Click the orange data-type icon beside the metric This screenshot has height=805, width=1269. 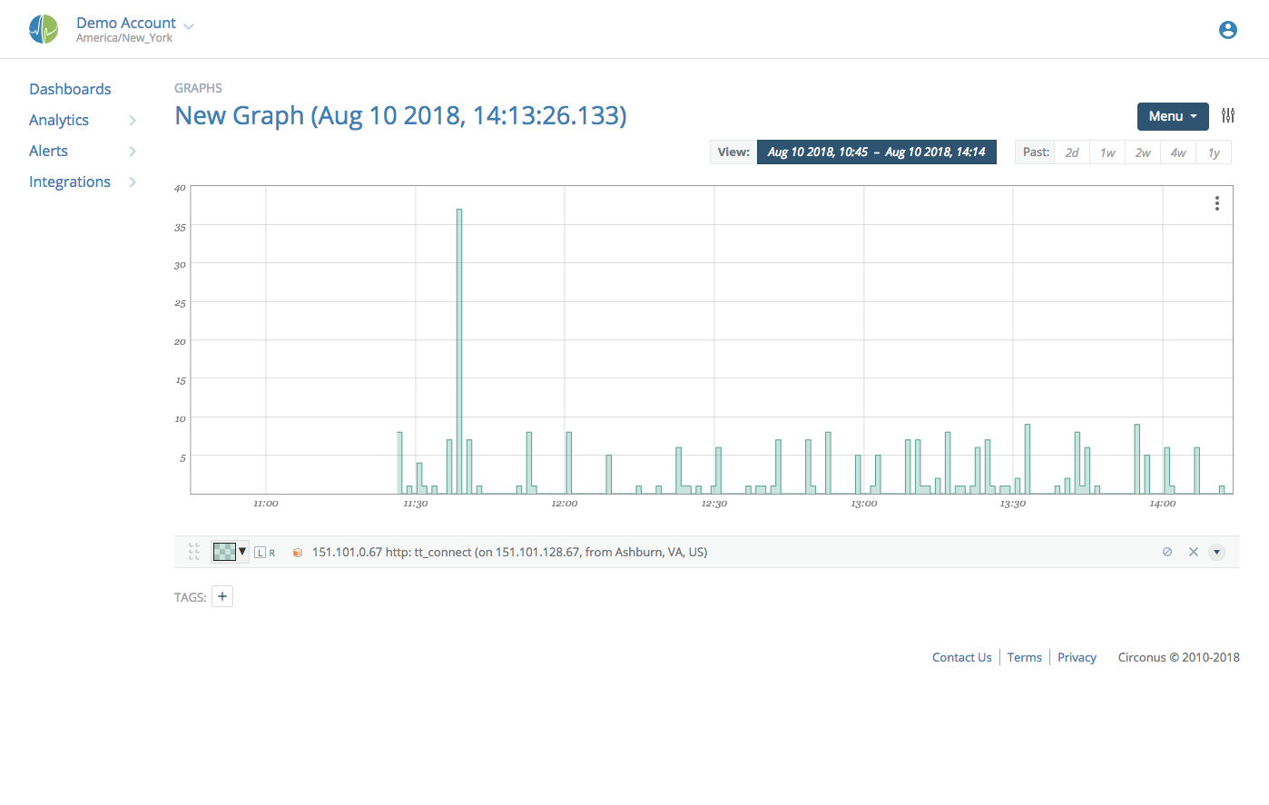pyautogui.click(x=298, y=552)
